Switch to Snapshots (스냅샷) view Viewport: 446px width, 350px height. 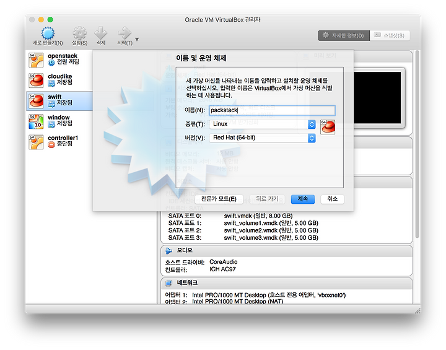click(x=390, y=35)
